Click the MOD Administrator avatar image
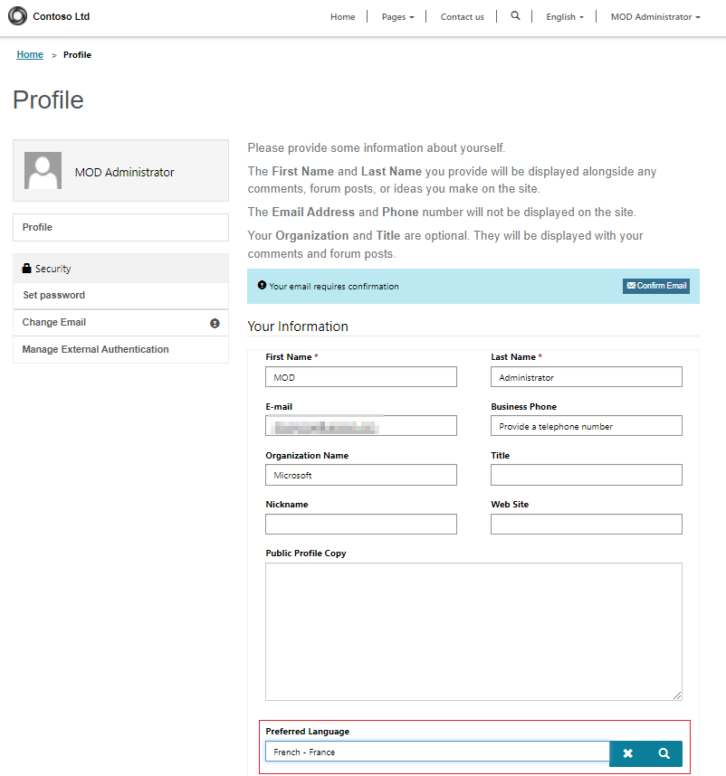The image size is (726, 776). click(x=43, y=170)
